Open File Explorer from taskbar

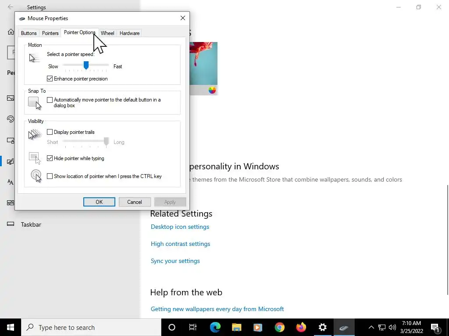(x=236, y=327)
